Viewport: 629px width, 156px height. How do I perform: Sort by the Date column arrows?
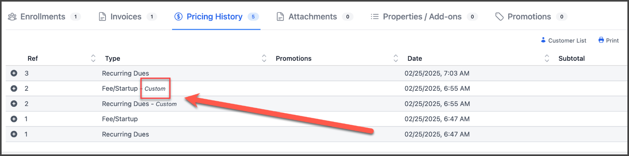tap(547, 58)
